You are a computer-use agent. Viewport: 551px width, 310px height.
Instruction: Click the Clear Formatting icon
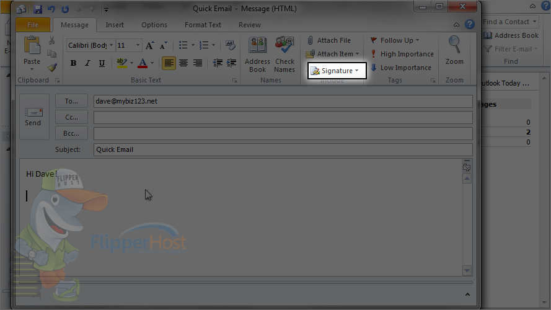point(230,45)
